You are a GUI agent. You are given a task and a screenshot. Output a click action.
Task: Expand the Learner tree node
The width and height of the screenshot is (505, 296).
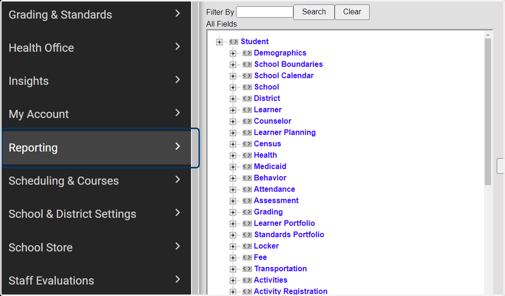[233, 110]
